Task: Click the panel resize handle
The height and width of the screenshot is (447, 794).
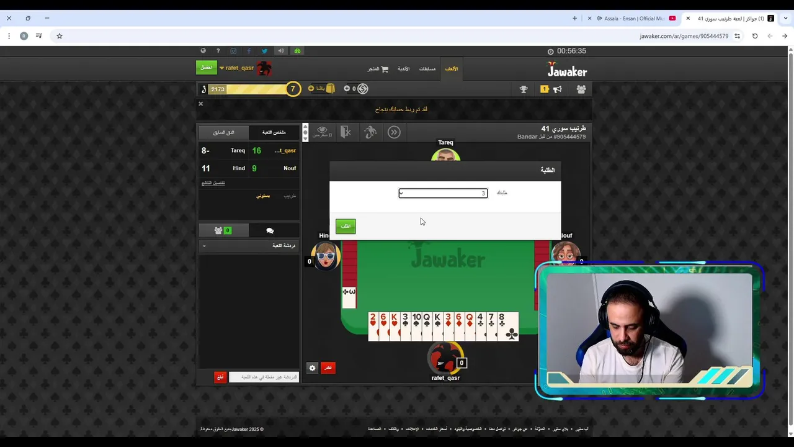Action: (305, 132)
